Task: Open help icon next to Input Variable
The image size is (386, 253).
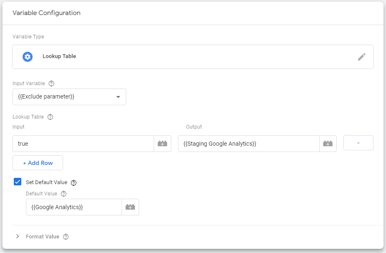Action: pyautogui.click(x=51, y=83)
